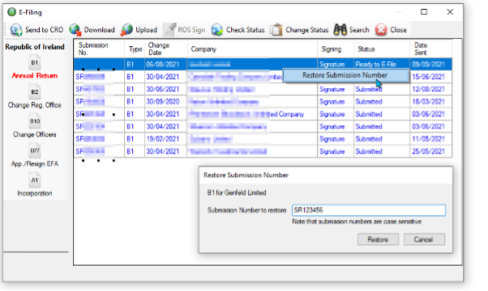This screenshot has height=291, width=488.
Task: Click change date 30/06/2021 cell
Action: [166, 89]
